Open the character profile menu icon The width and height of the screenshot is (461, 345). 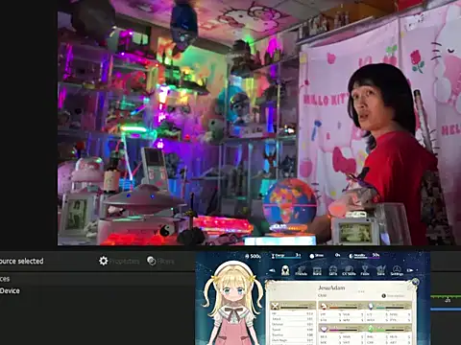point(285,270)
